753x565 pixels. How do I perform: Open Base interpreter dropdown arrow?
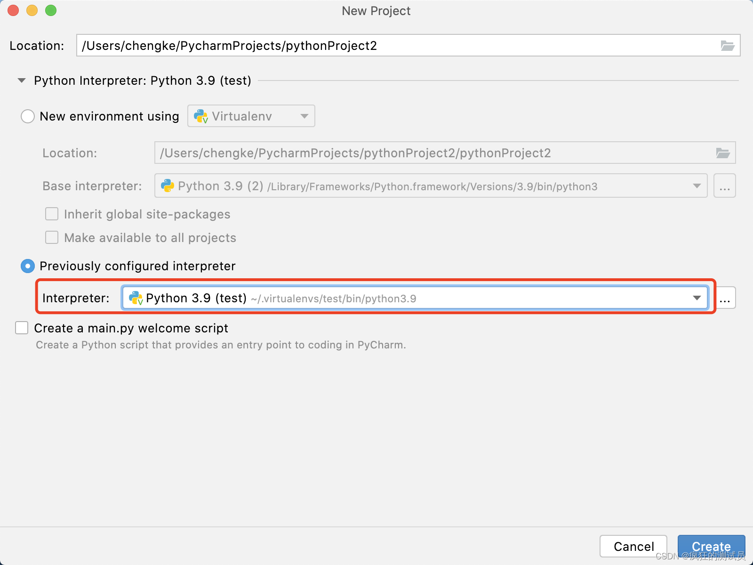tap(697, 186)
